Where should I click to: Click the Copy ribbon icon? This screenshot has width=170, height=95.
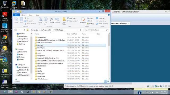click(x=16, y=20)
